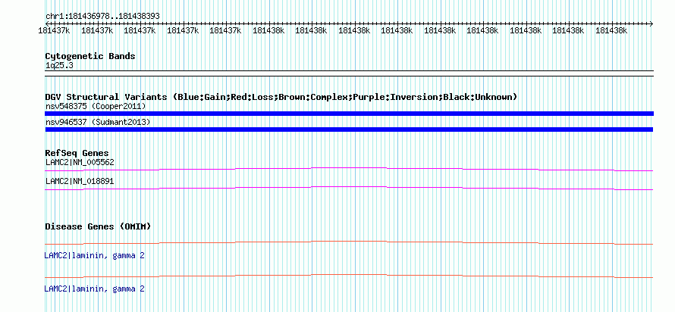The width and height of the screenshot is (675, 312).
Task: Click the magenta gene line under LAMC2|NM_018891
Action: 349,187
